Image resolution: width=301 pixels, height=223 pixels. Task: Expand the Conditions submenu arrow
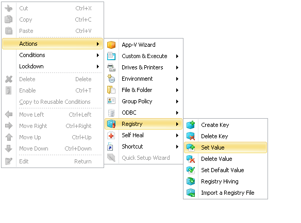click(98, 55)
